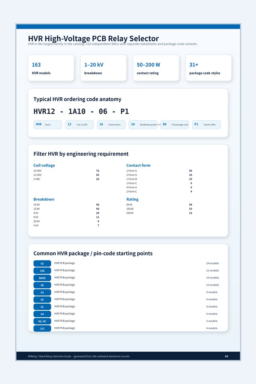Click the 1–20 kV breakdown card
Screen dimensions: 256x384
(x=104, y=68)
